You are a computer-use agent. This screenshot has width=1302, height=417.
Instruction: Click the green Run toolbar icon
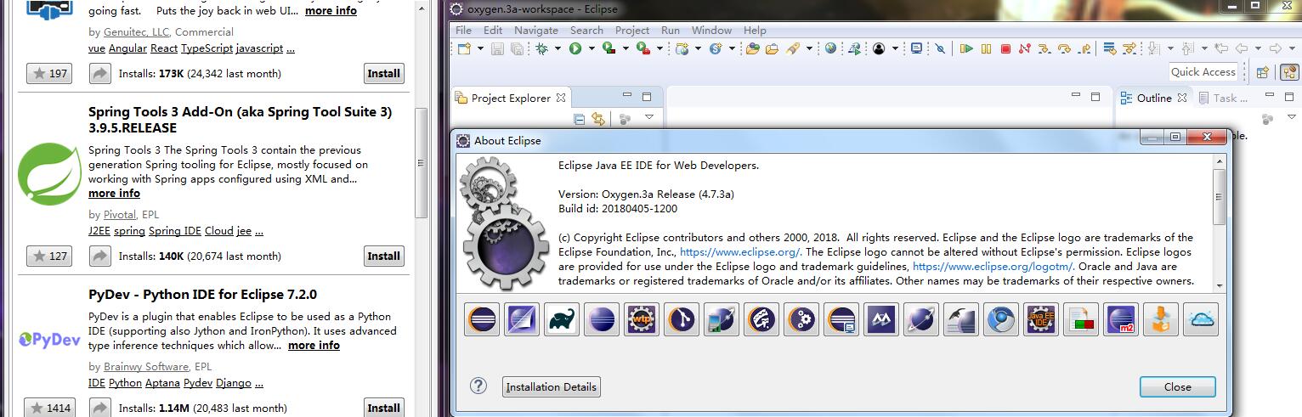575,49
